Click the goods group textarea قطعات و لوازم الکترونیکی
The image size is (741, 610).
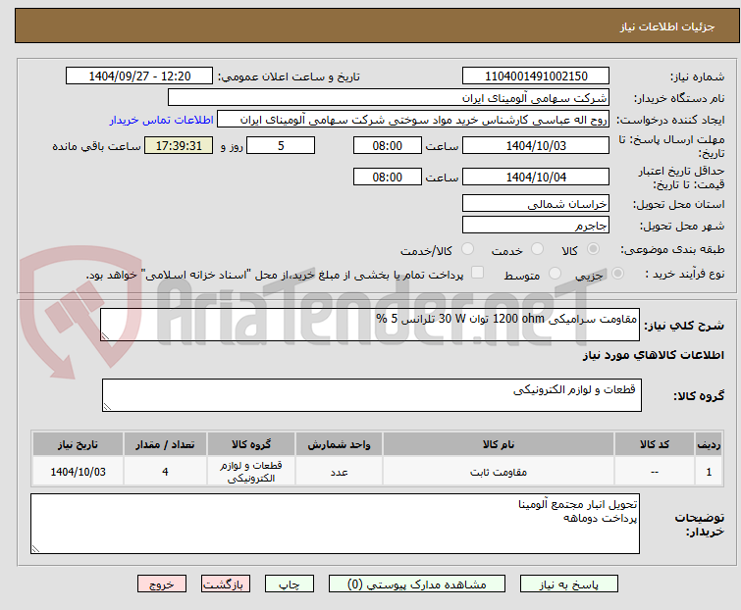pyautogui.click(x=371, y=395)
